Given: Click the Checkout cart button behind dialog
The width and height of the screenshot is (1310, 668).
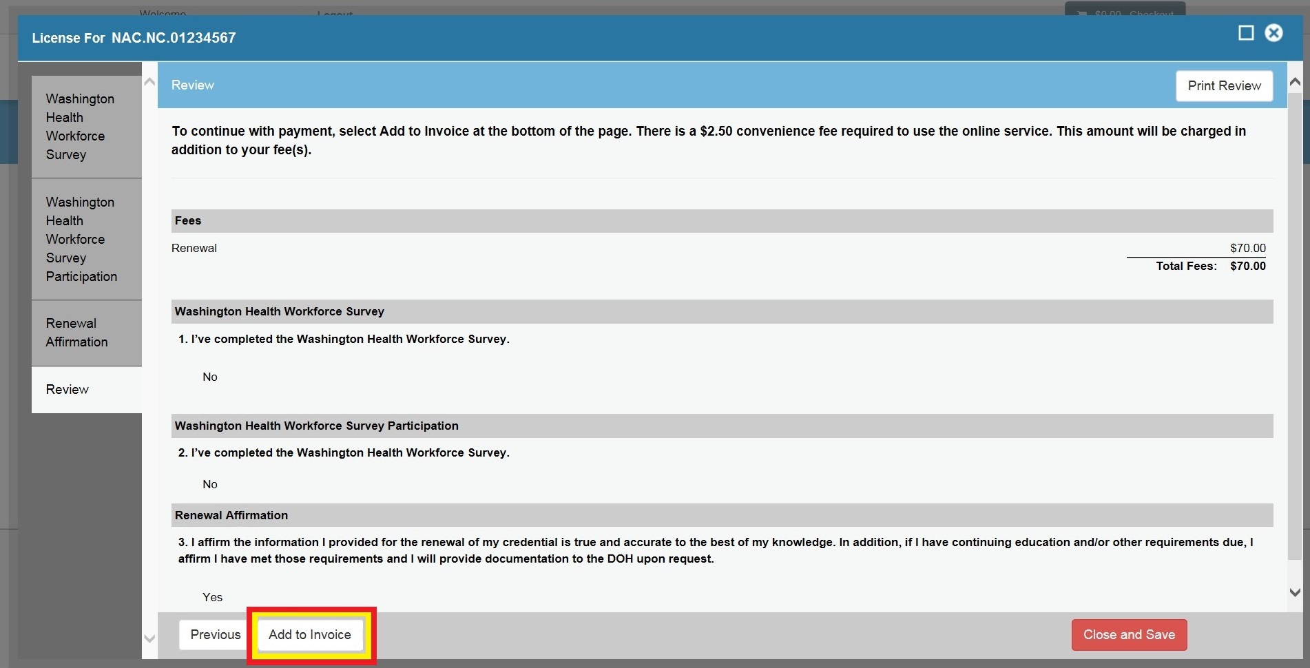Looking at the screenshot, I should tap(1124, 12).
